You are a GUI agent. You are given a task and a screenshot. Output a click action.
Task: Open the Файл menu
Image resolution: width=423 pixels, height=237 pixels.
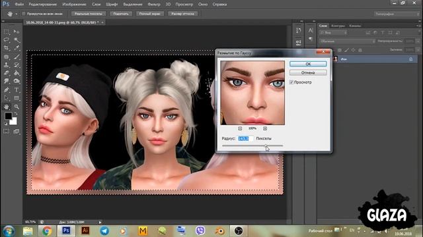(x=19, y=5)
